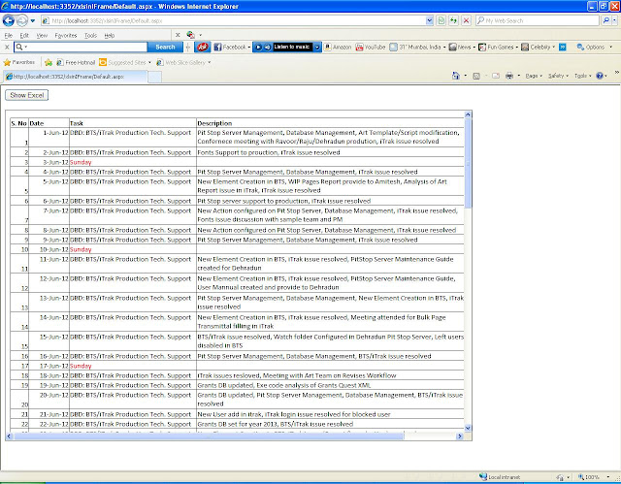This screenshot has height=484, width=621.
Task: Click the YouTube toolbar link
Action: click(x=371, y=48)
